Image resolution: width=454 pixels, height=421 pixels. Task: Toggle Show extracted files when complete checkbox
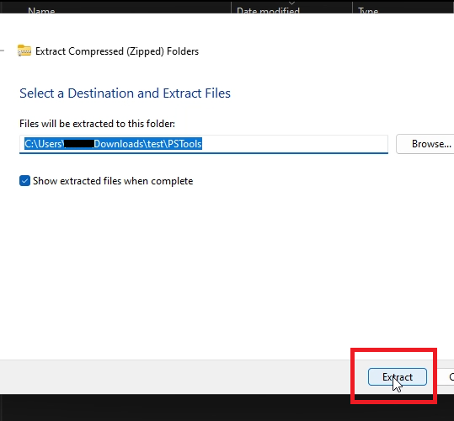pos(24,181)
